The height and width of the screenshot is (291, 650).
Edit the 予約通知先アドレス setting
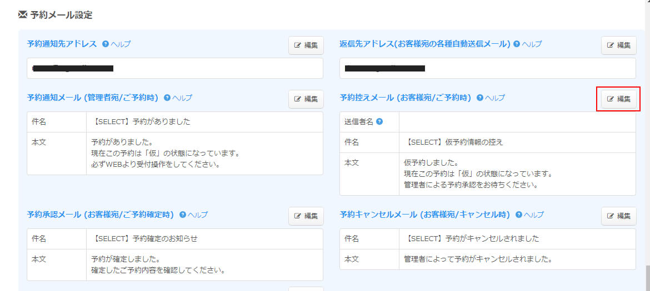coord(306,45)
